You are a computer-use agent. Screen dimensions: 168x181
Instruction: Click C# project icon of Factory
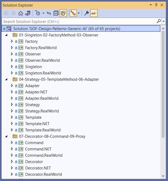tap(21, 41)
